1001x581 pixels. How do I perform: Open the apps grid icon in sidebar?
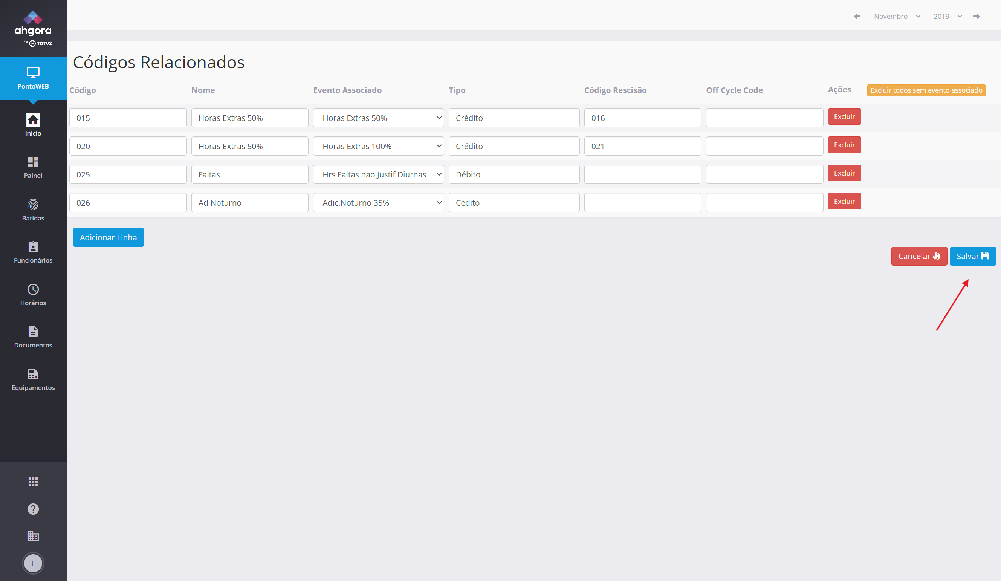33,482
